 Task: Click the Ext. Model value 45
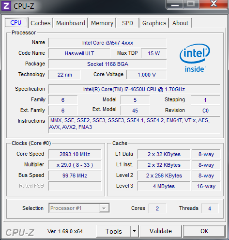135,111
